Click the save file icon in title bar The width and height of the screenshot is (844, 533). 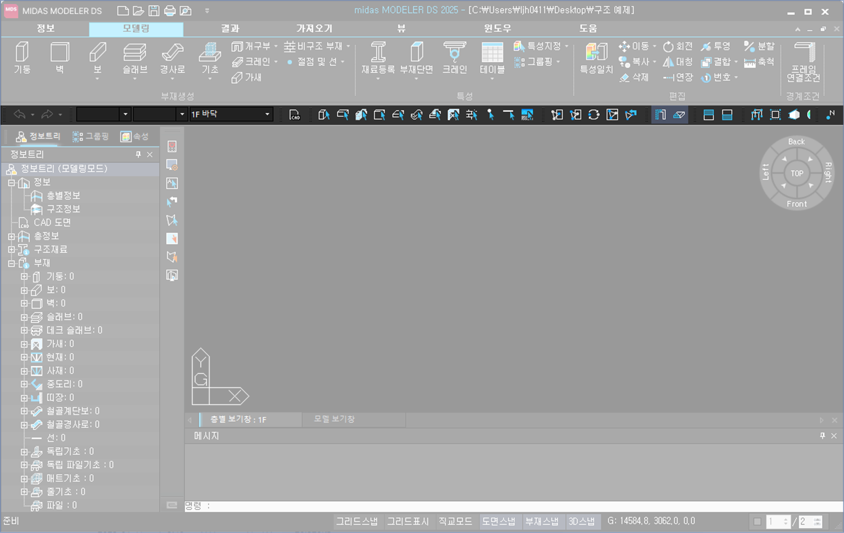154,10
